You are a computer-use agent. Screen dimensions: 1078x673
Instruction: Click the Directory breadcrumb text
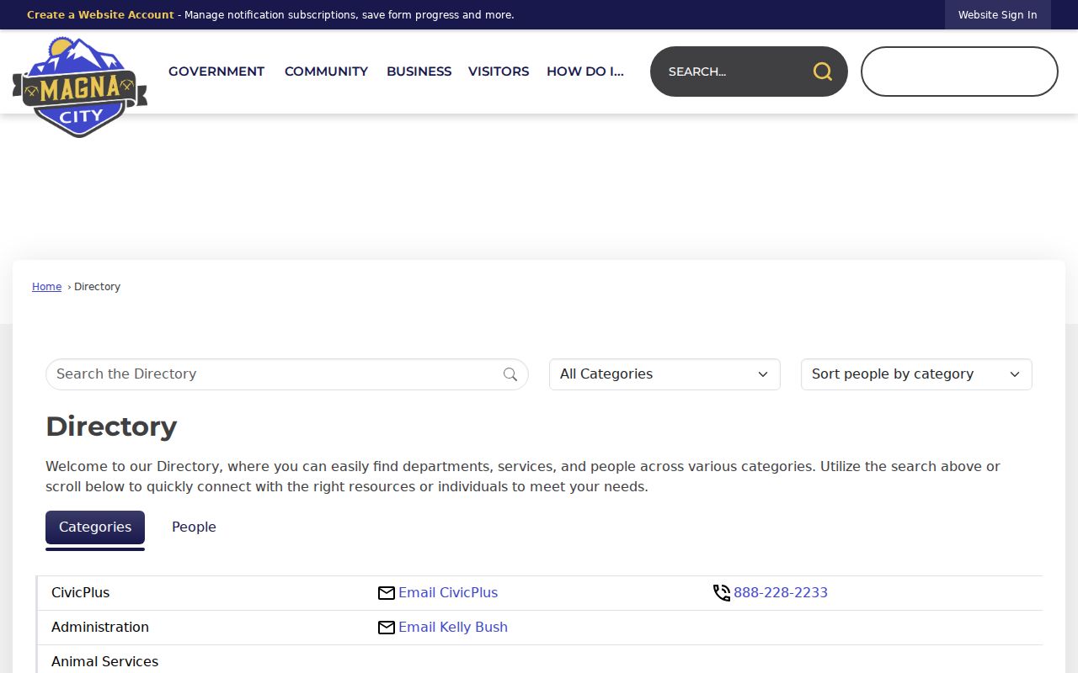point(98,287)
